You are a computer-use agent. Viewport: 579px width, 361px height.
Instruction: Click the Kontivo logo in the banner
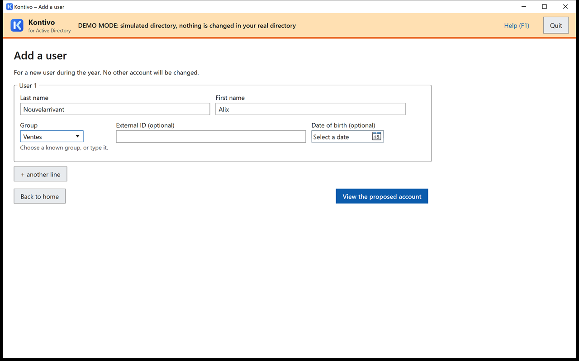pos(17,26)
